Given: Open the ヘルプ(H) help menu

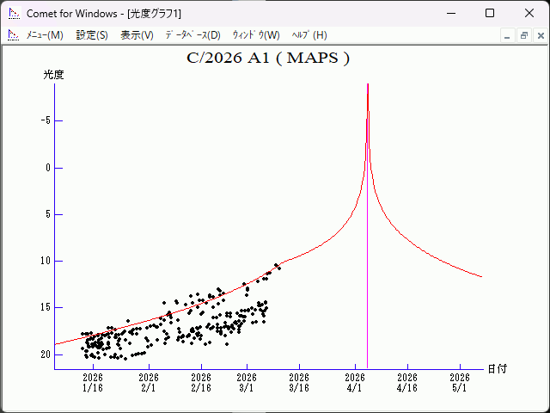Looking at the screenshot, I should point(309,35).
